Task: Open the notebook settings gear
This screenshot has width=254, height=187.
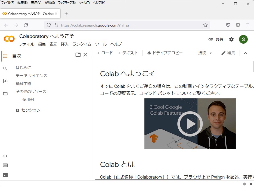Action: pos(231,39)
